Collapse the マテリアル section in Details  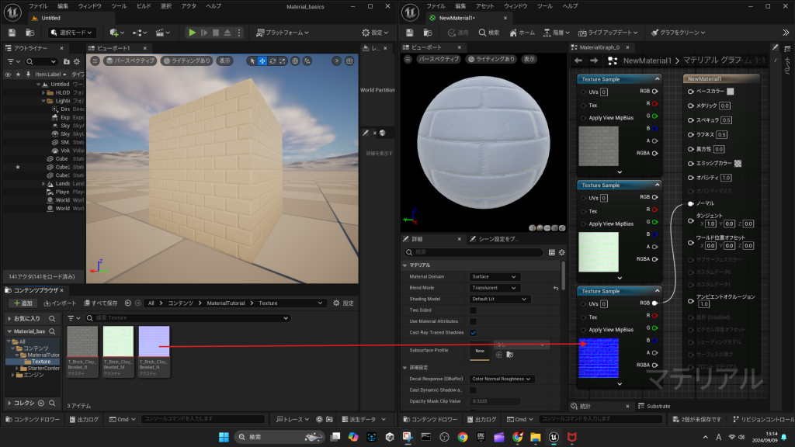(x=405, y=265)
